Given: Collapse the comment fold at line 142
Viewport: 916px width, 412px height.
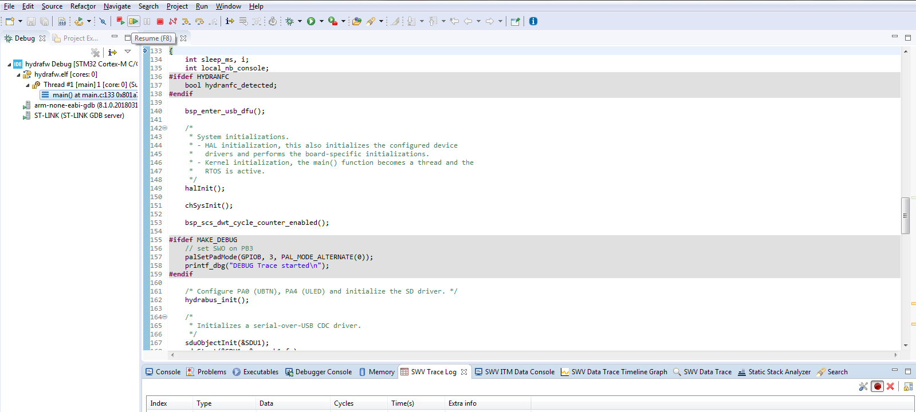Looking at the screenshot, I should point(165,128).
